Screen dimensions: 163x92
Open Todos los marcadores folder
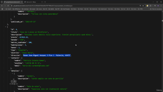156,9
